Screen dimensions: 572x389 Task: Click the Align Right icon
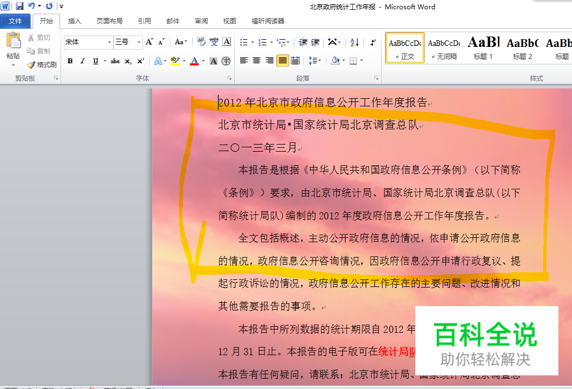269,61
